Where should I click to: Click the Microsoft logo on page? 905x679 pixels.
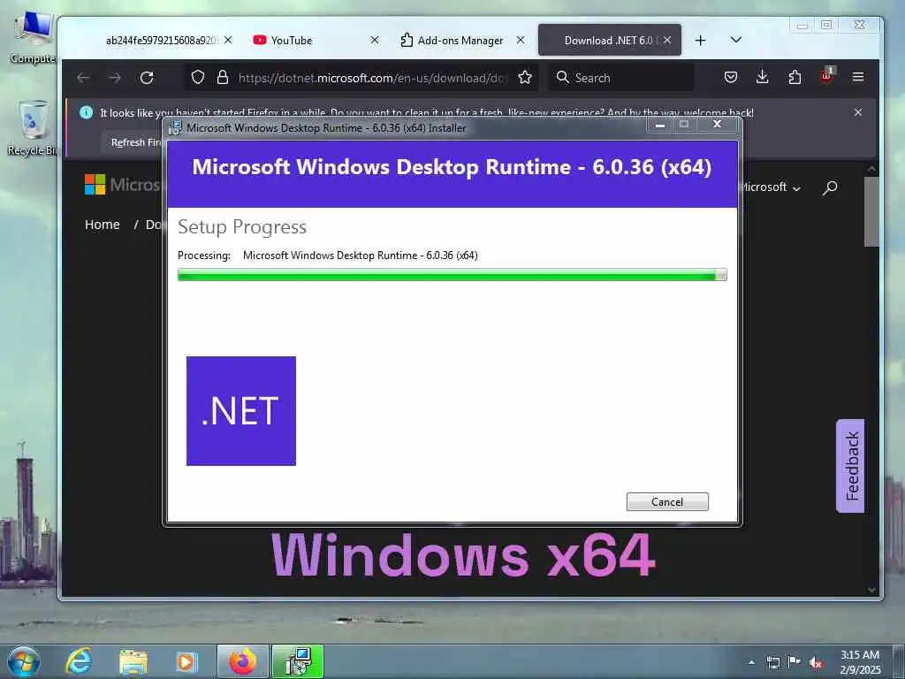pos(122,185)
